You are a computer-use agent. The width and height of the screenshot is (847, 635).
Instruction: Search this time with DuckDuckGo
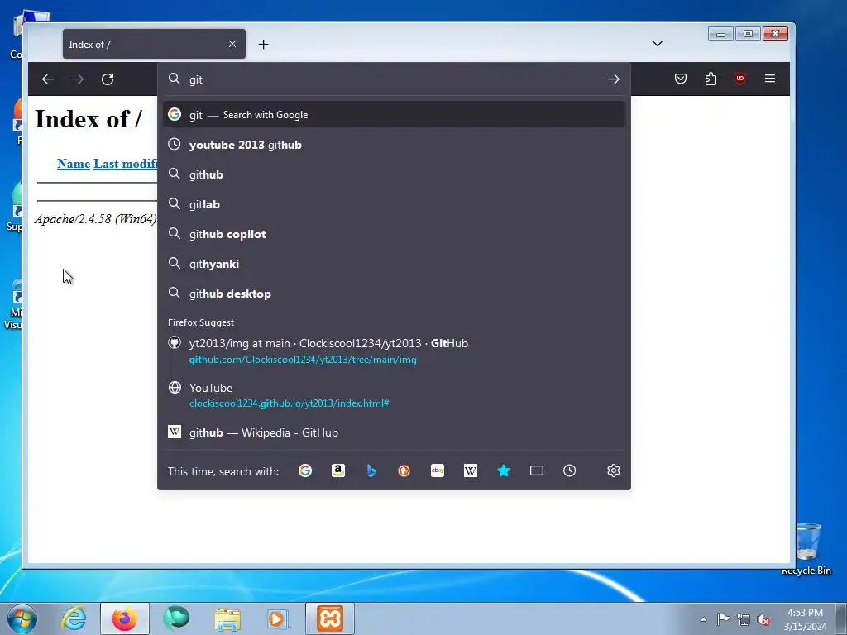[x=404, y=470]
